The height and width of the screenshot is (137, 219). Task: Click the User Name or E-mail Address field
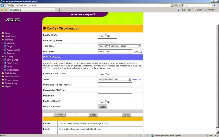coord(115,85)
